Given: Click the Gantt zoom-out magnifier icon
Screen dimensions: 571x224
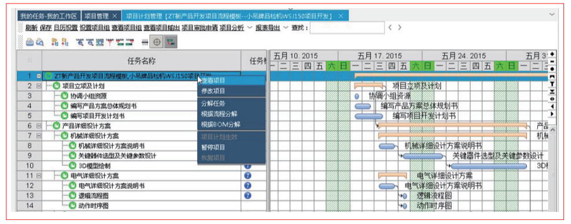Looking at the screenshot, I should (x=90, y=42).
